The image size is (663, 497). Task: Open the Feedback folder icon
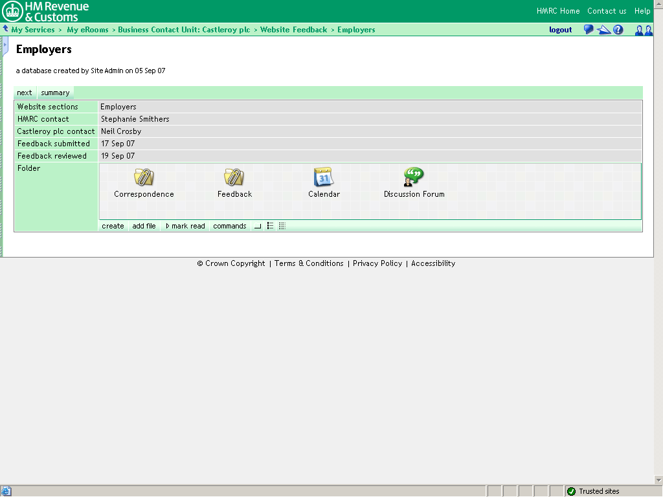234,177
